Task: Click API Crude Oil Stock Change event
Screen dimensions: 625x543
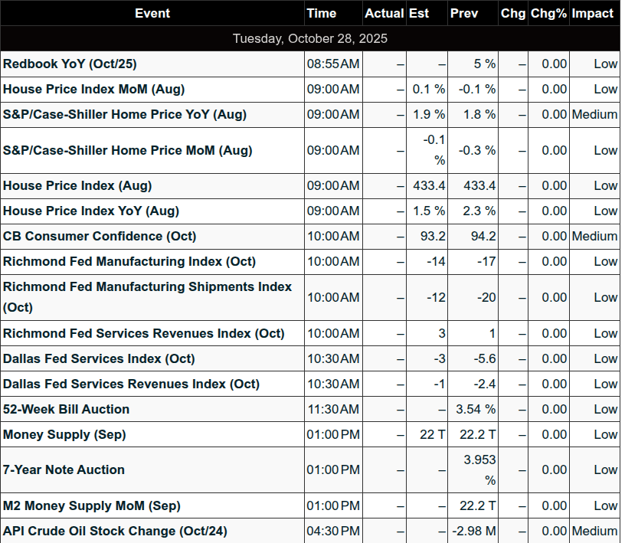Action: (115, 532)
